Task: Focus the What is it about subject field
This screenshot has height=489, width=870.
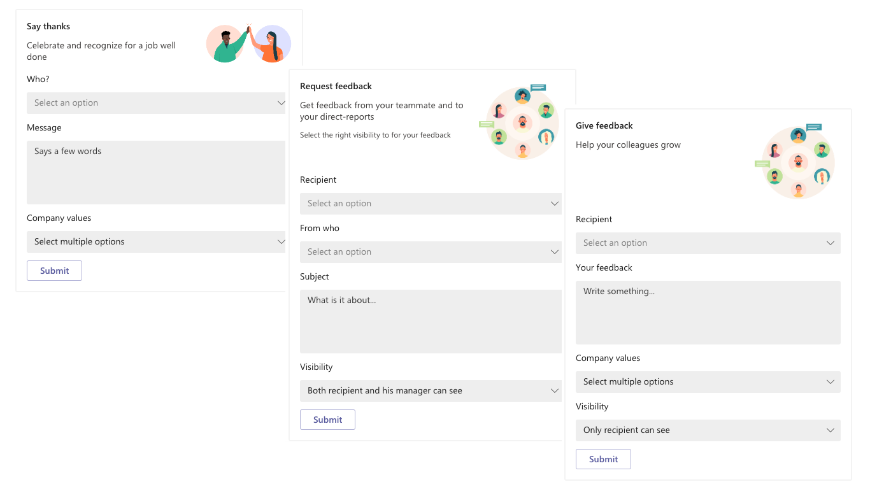Action: [430, 322]
